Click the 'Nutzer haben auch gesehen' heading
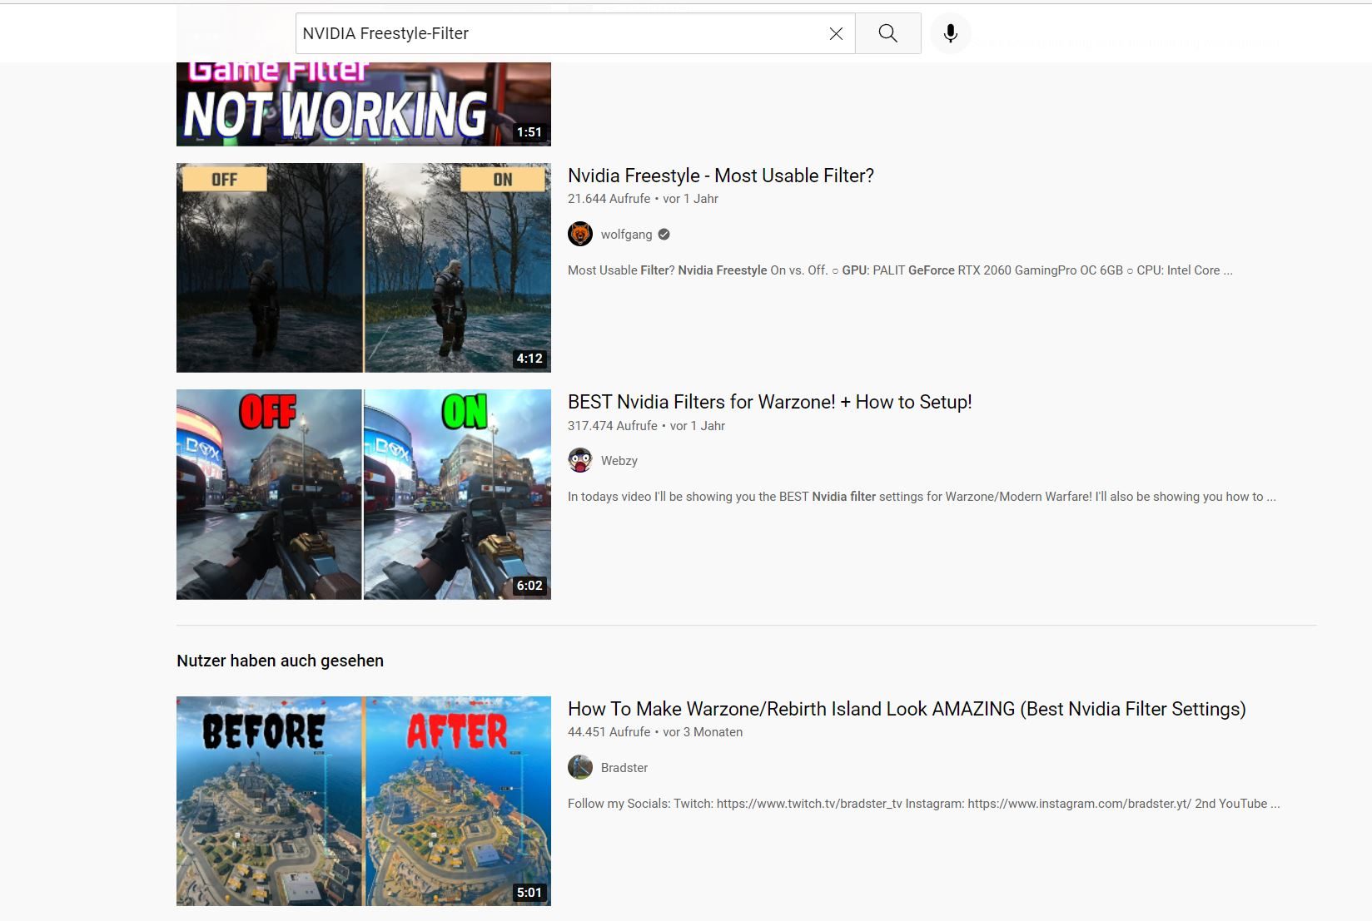Image resolution: width=1372 pixels, height=921 pixels. coord(281,661)
